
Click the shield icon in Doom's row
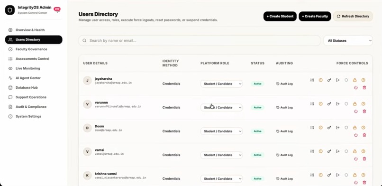click(x=346, y=128)
